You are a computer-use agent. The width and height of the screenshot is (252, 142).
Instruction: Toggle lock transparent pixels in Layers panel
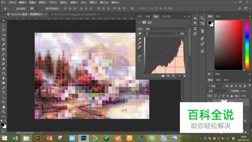pos(215,96)
